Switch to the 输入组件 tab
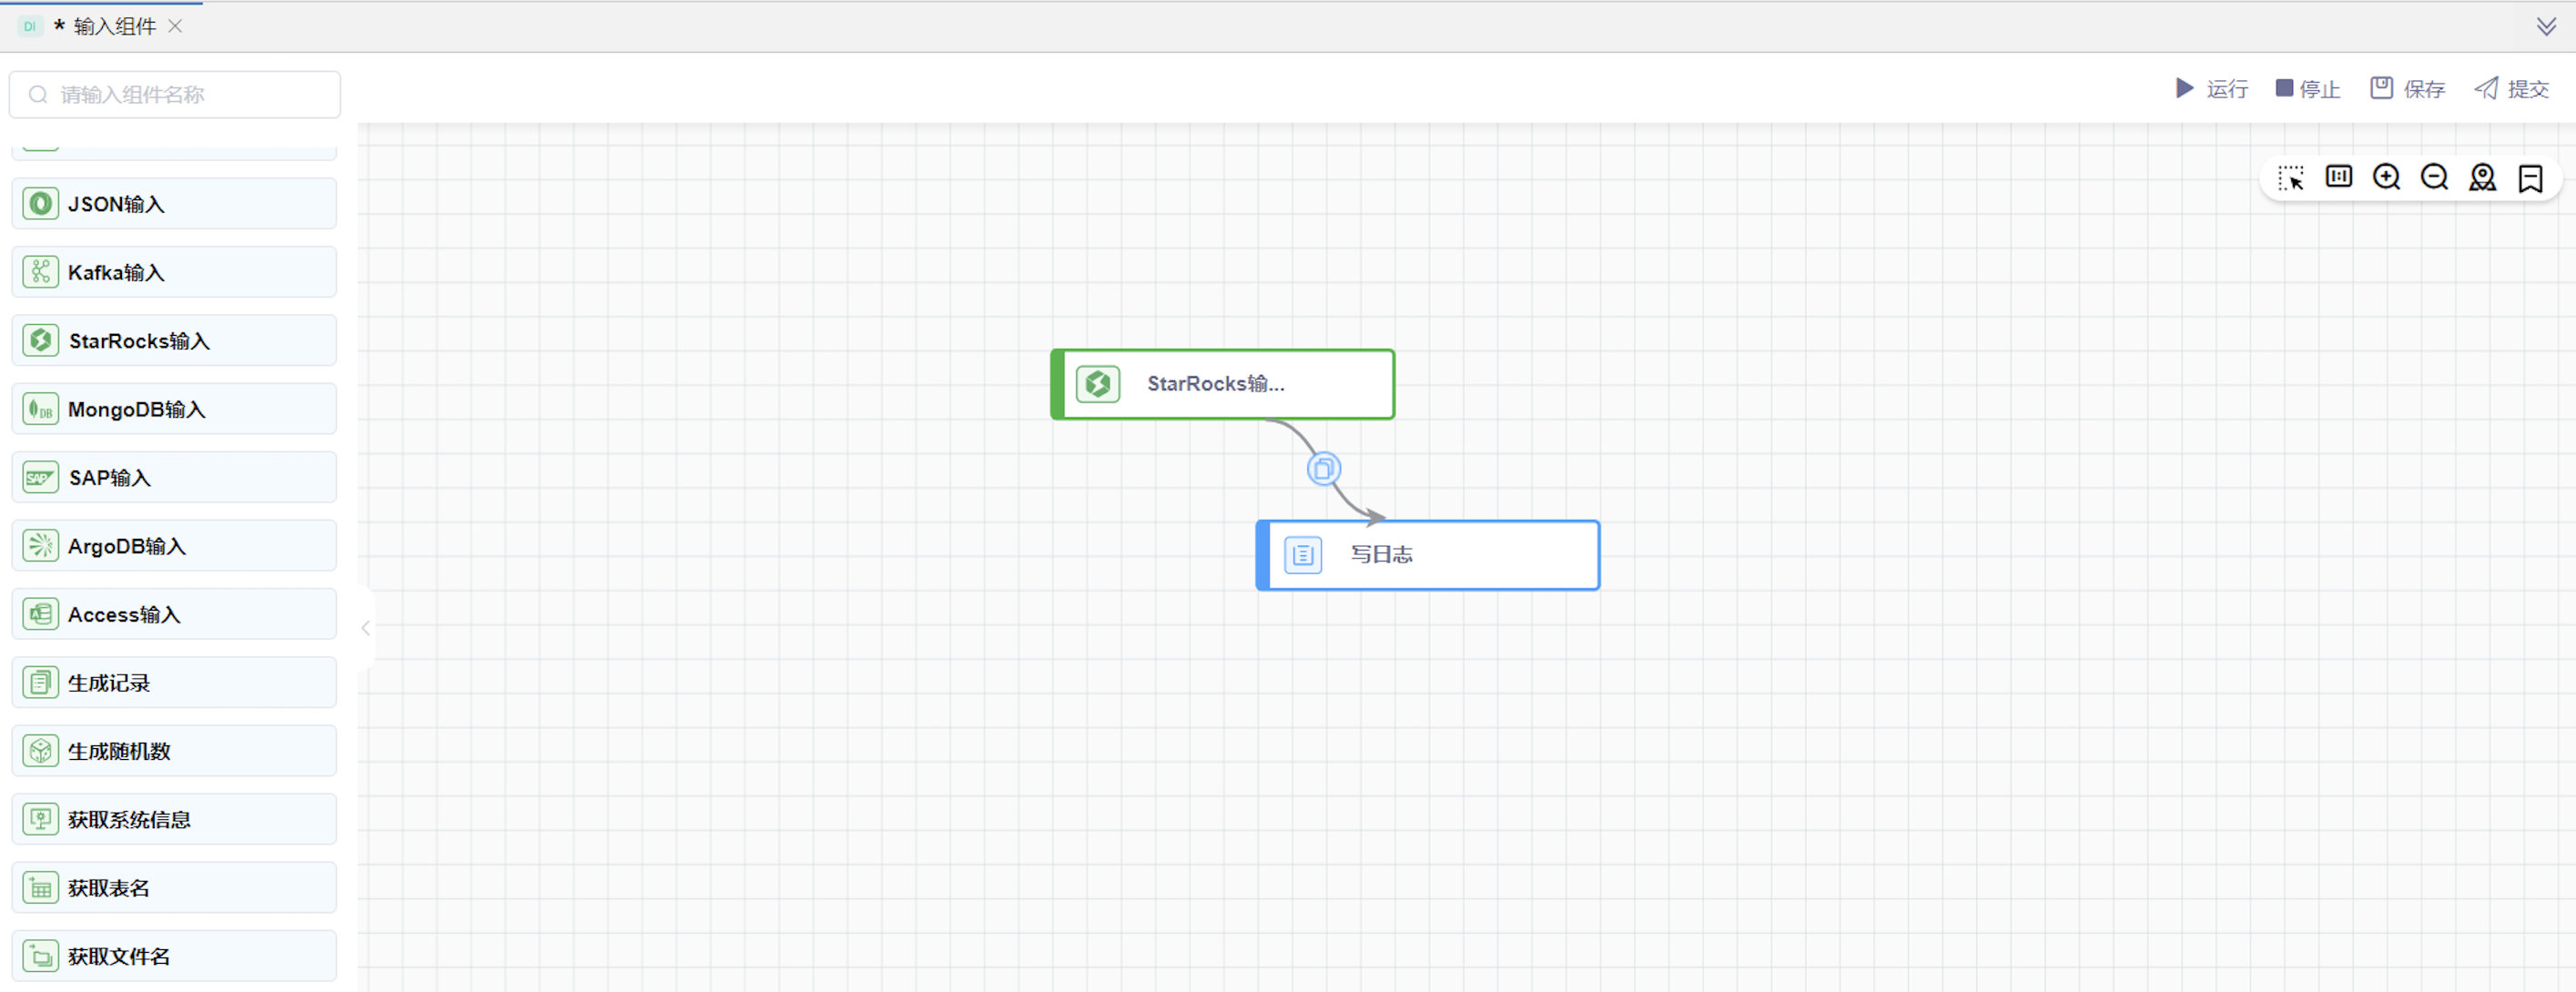2576x992 pixels. click(113, 26)
